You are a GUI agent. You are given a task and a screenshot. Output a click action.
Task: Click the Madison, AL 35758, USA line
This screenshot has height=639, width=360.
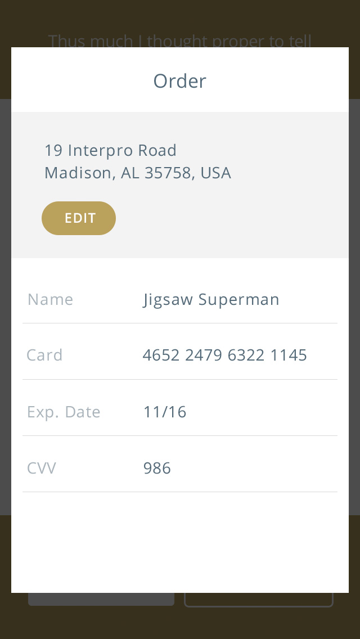point(137,173)
